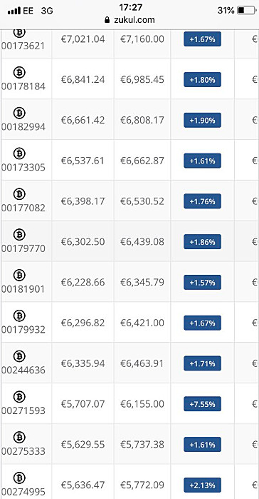Tap the zukul.com address bar
This screenshot has width=259, height=499.
[x=129, y=20]
